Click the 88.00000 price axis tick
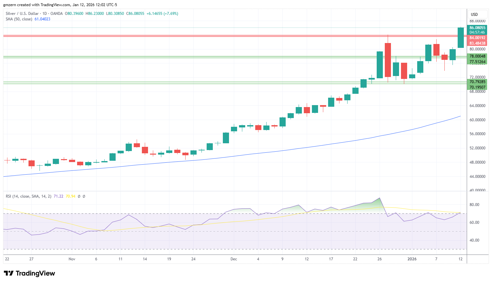492x283 pixels. (477, 21)
